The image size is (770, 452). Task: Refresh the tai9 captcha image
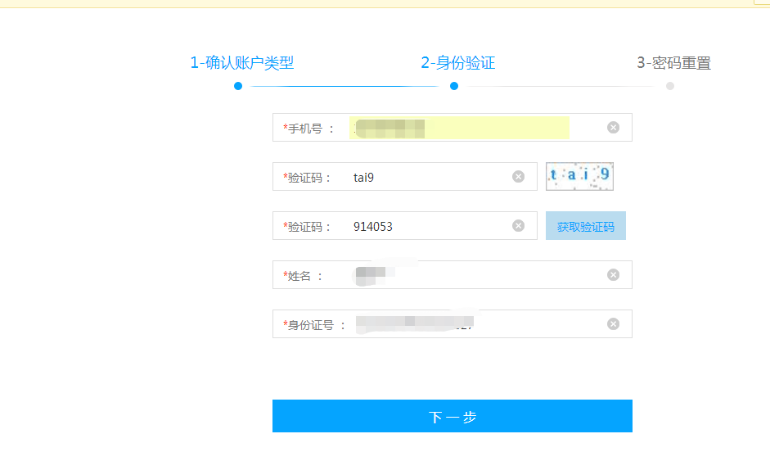pyautogui.click(x=579, y=176)
